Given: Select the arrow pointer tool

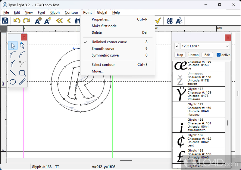Looking at the screenshot, I should (x=13, y=46).
